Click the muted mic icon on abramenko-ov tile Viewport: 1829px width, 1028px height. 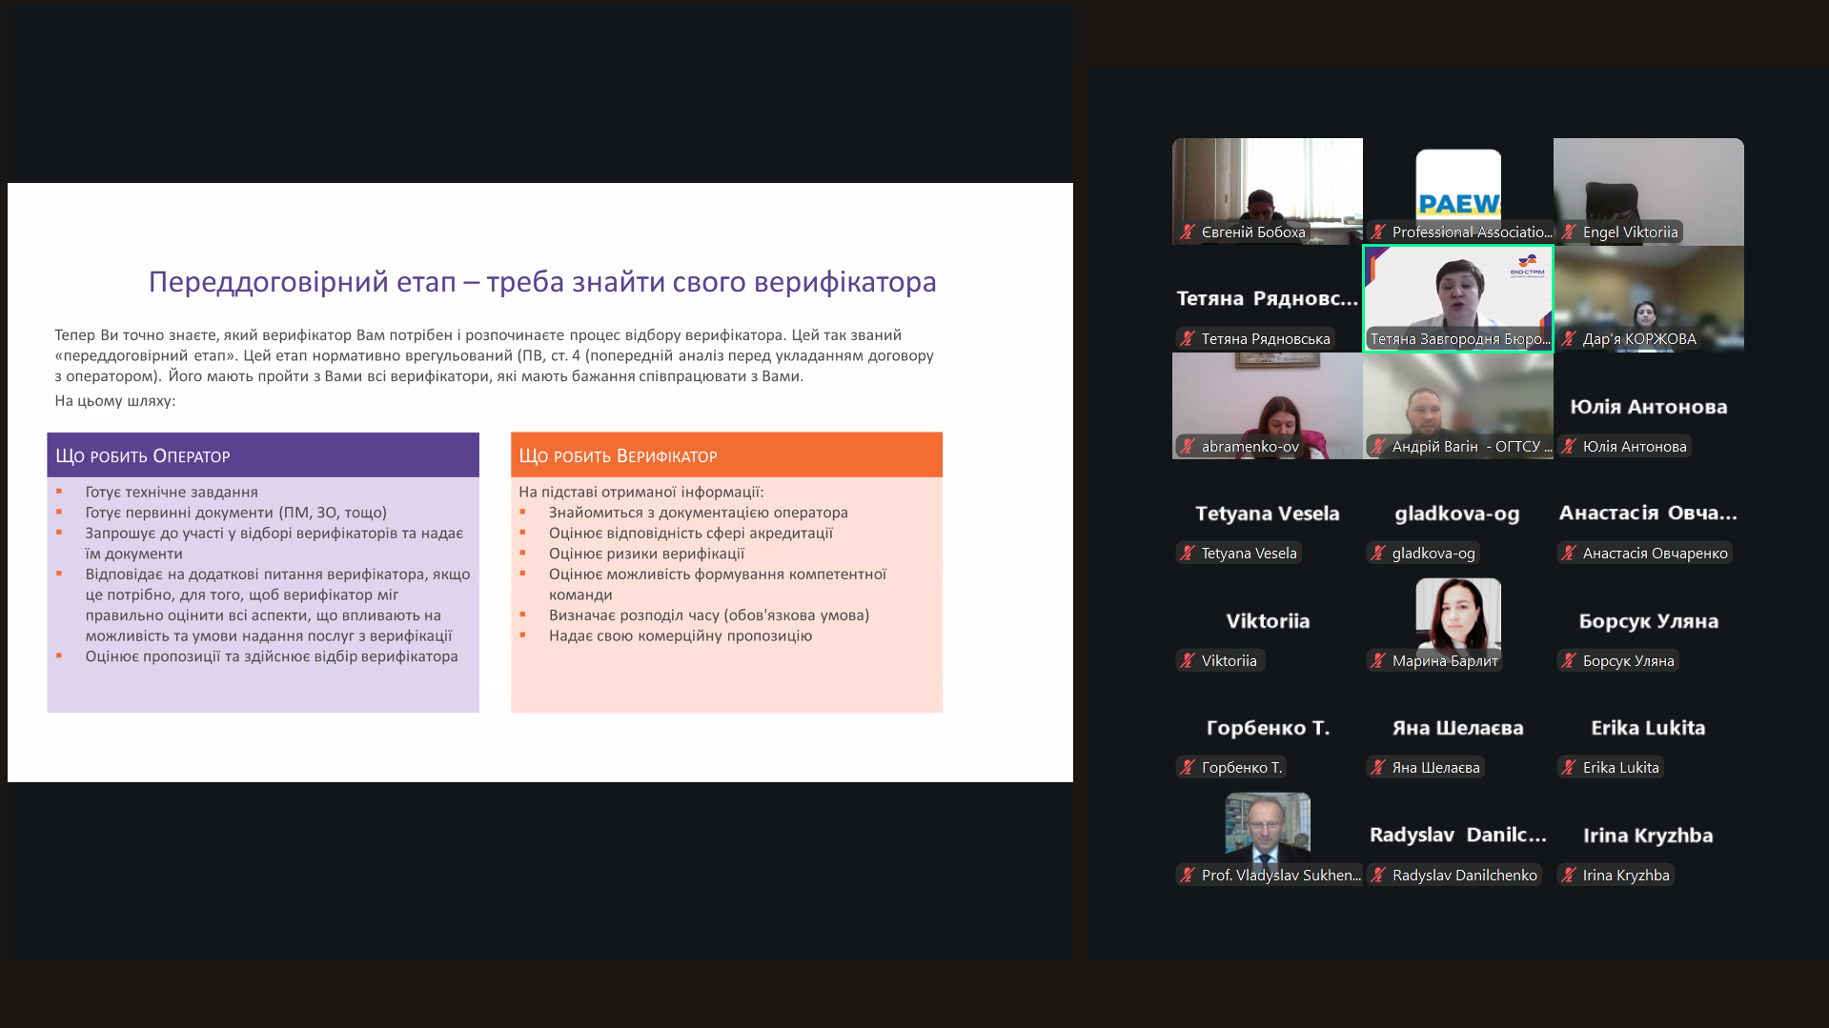1188,446
